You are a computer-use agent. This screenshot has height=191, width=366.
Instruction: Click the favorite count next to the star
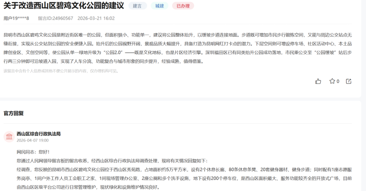click(338, 81)
